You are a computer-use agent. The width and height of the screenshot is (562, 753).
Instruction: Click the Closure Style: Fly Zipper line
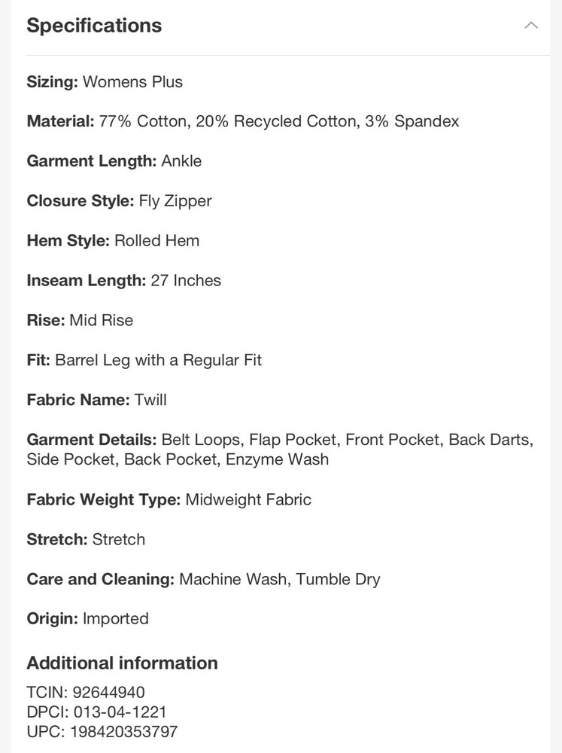click(119, 201)
